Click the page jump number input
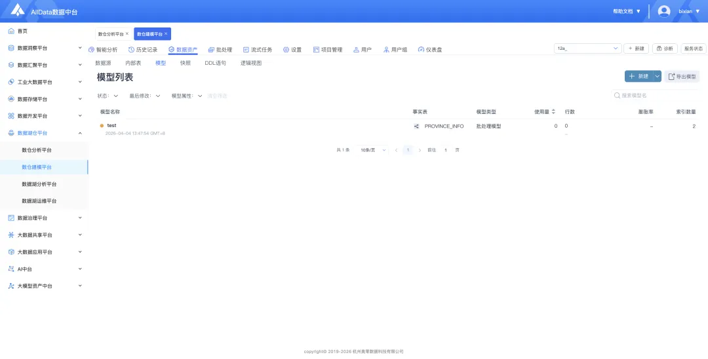The width and height of the screenshot is (708, 359). [446, 150]
